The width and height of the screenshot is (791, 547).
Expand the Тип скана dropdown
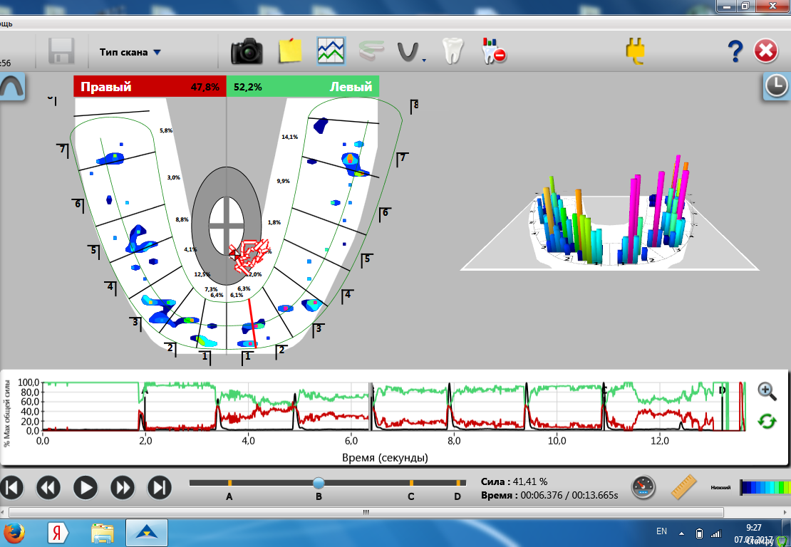click(x=130, y=52)
